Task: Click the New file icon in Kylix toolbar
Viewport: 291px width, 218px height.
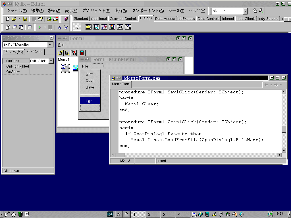Action: (x=8, y=19)
